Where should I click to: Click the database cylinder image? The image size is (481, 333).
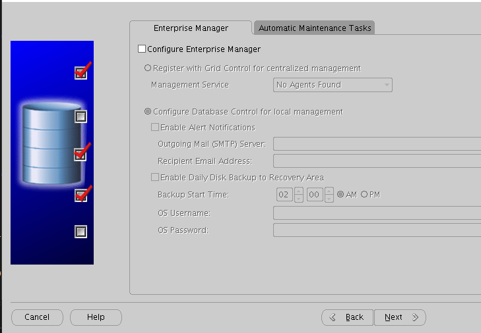point(51,144)
